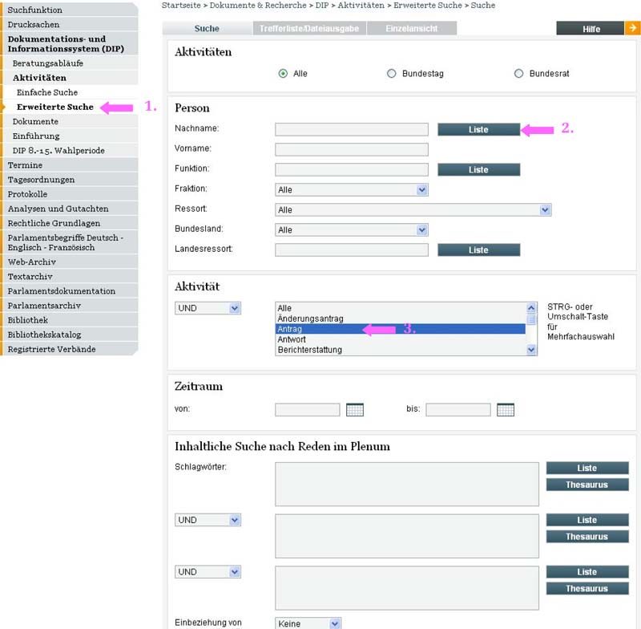Click the Hilfe button
The height and width of the screenshot is (629, 641).
[591, 29]
